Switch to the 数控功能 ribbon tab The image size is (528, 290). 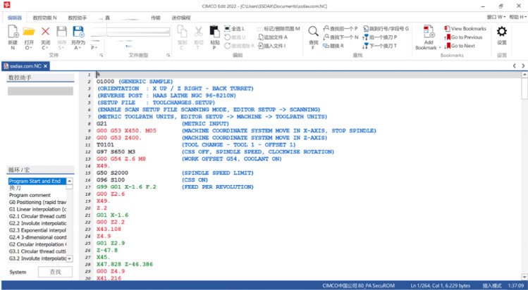coord(45,15)
